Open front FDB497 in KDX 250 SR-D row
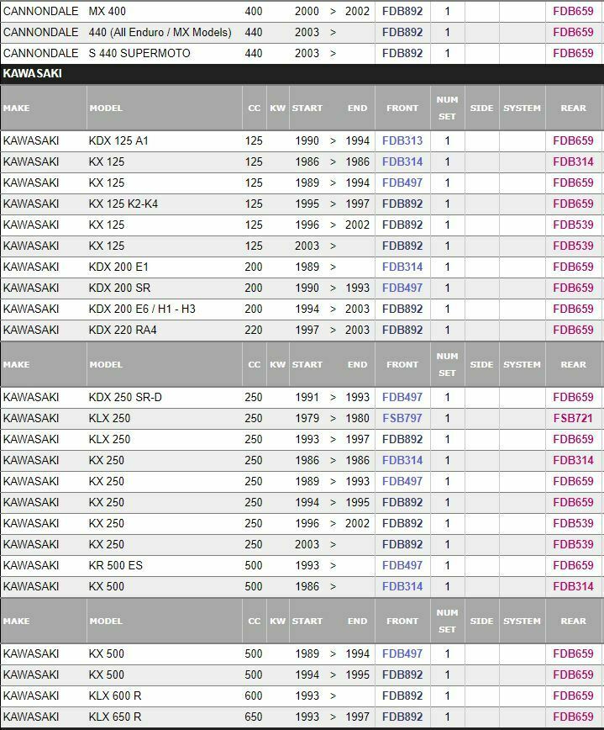The image size is (604, 730). (402, 397)
